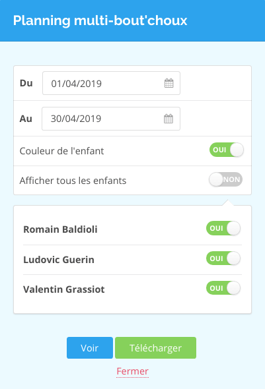265x389 pixels.
Task: Close the dialog with the Fermer link
Action: click(x=132, y=371)
